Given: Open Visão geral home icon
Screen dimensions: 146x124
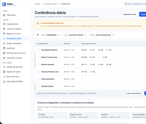Looking at the screenshot, I should (4, 15).
